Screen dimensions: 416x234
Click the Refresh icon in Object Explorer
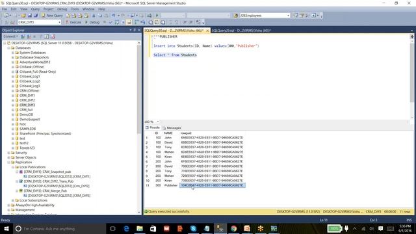(x=46, y=36)
